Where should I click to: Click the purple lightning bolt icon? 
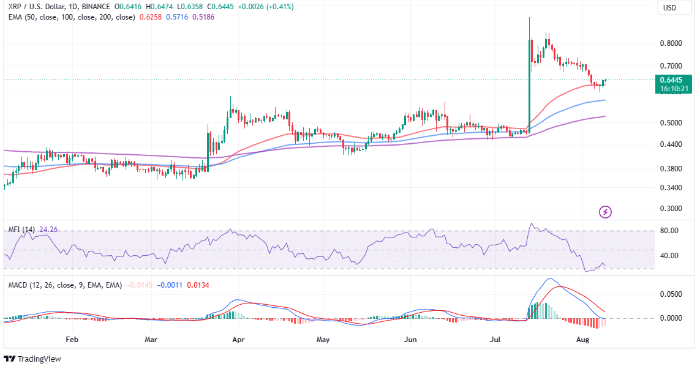point(605,212)
